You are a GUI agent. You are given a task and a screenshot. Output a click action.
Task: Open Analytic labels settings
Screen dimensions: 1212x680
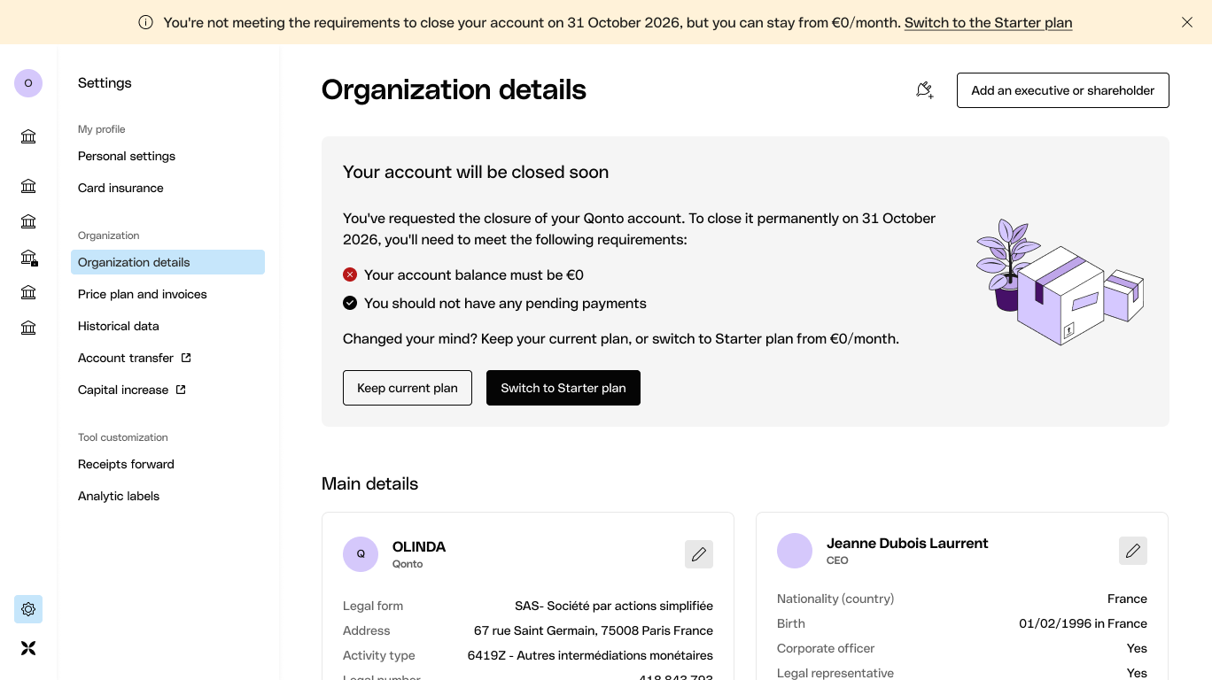119,496
